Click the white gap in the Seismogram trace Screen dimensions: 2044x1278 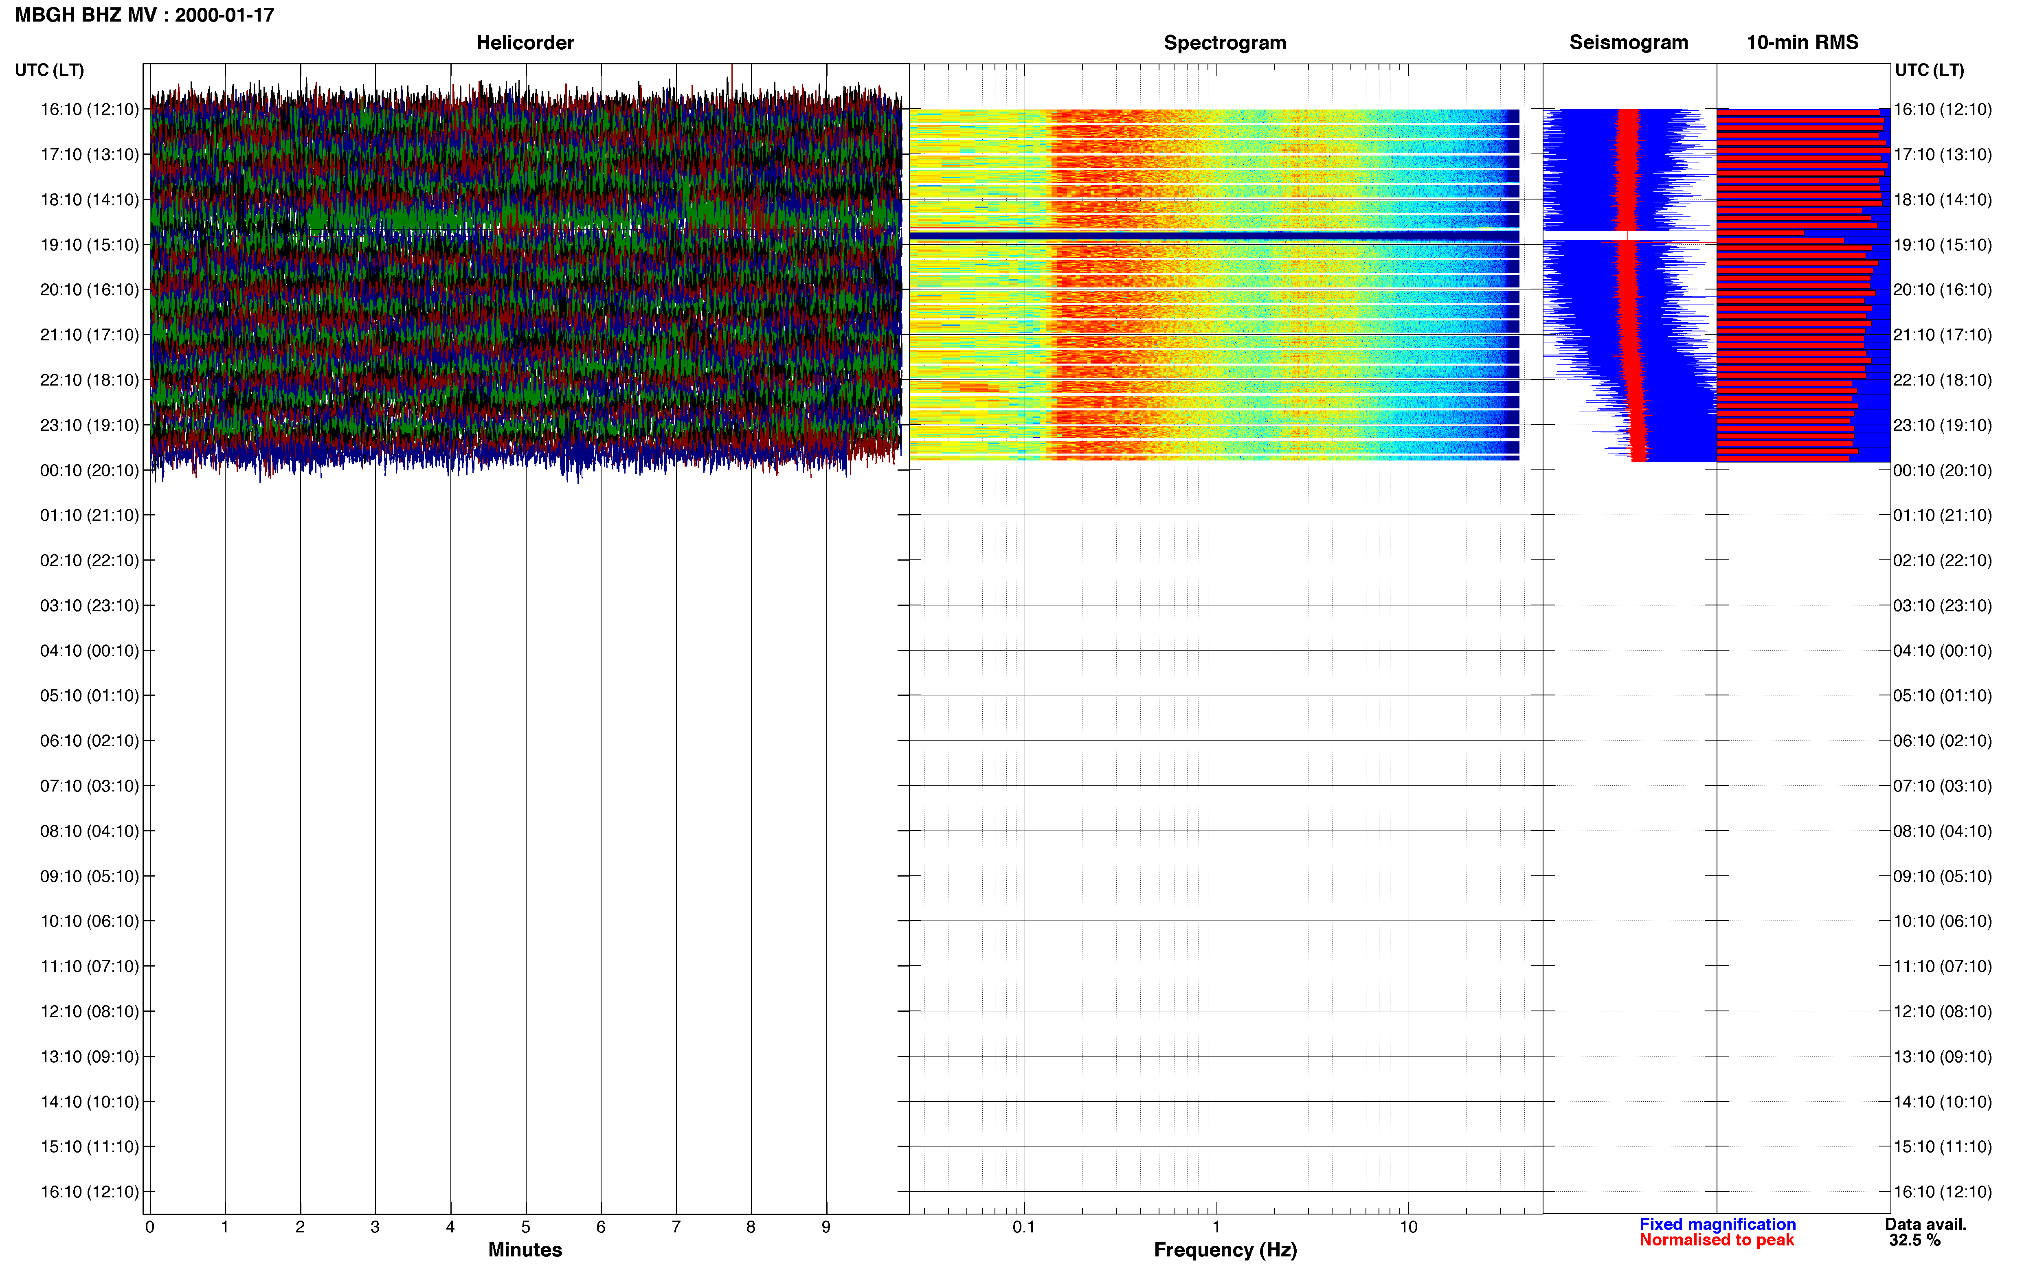tap(1630, 235)
